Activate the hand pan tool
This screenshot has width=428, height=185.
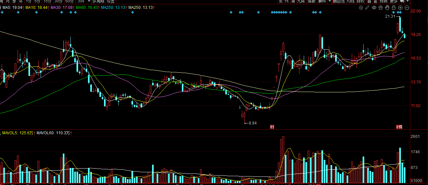coord(387,8)
